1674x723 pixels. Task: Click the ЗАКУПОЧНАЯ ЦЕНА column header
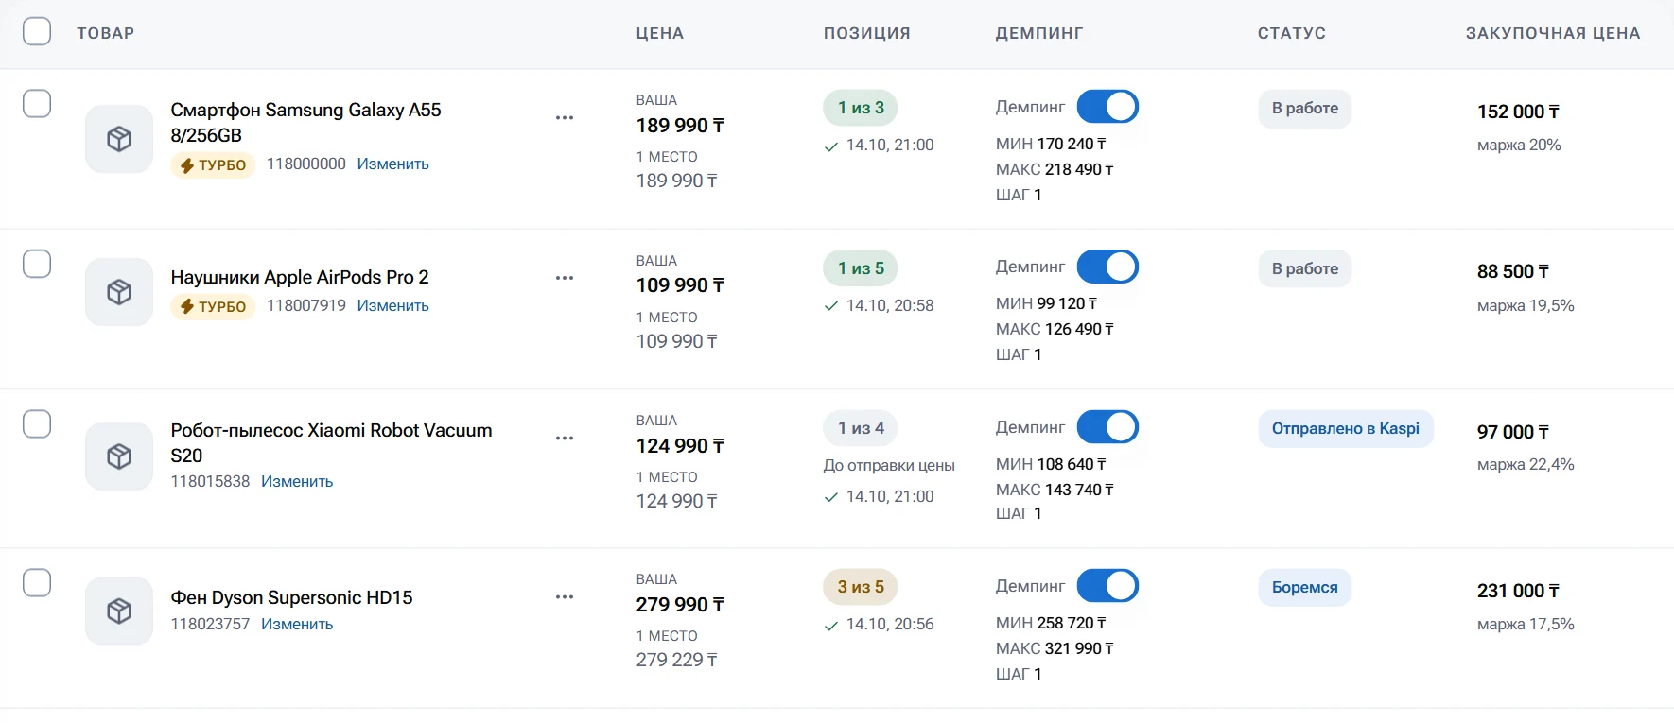tap(1553, 33)
